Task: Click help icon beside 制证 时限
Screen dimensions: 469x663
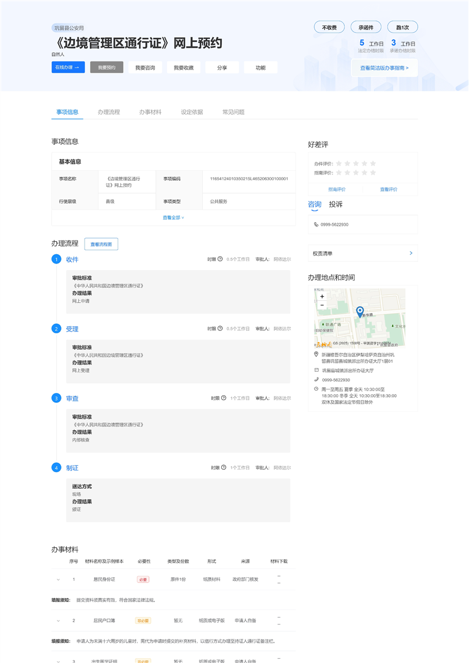Action: click(x=224, y=468)
